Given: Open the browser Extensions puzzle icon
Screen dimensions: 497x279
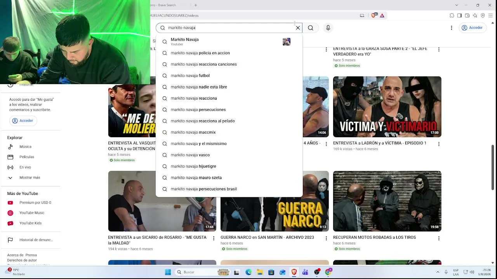Looking at the screenshot, I should coord(452,15).
